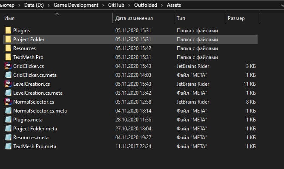Select the notepad icon of GridClicker.cs.meta
Image resolution: width=284 pixels, height=169 pixels.
(x=8, y=75)
